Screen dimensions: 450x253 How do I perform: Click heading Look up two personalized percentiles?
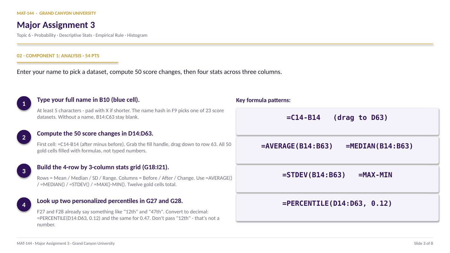(x=110, y=201)
